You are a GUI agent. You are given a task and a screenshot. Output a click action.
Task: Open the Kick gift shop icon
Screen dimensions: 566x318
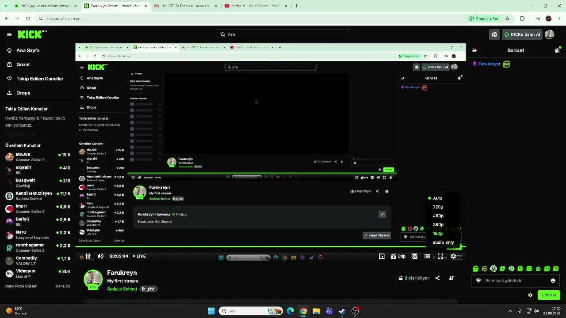coord(494,34)
